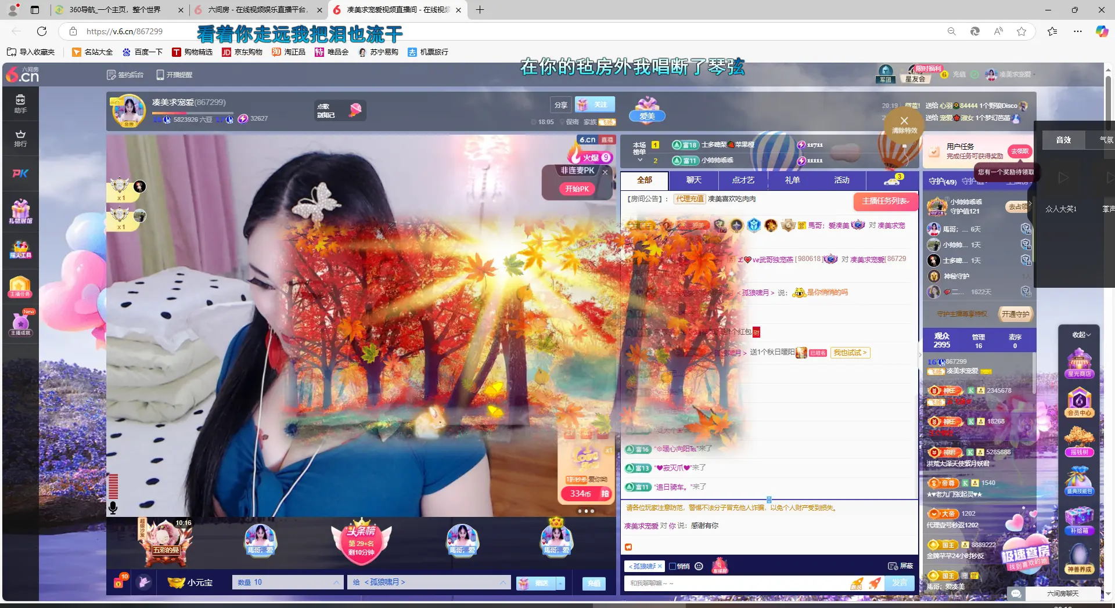Click the red money bag icon above chat input
The width and height of the screenshot is (1115, 608).
[720, 566]
